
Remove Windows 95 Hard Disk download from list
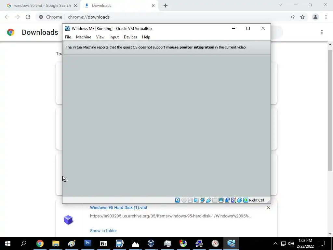click(x=268, y=208)
